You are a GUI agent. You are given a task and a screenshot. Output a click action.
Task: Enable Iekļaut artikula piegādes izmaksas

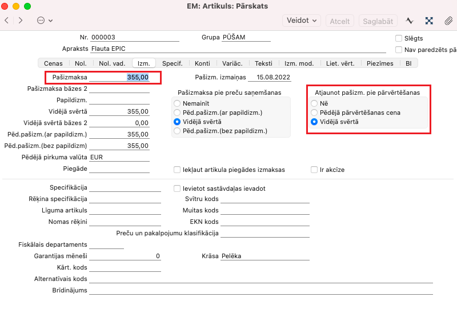[177, 170]
